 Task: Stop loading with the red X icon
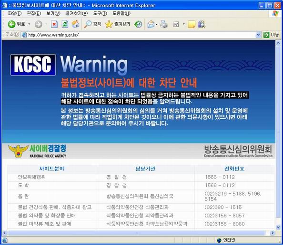(x=54, y=24)
